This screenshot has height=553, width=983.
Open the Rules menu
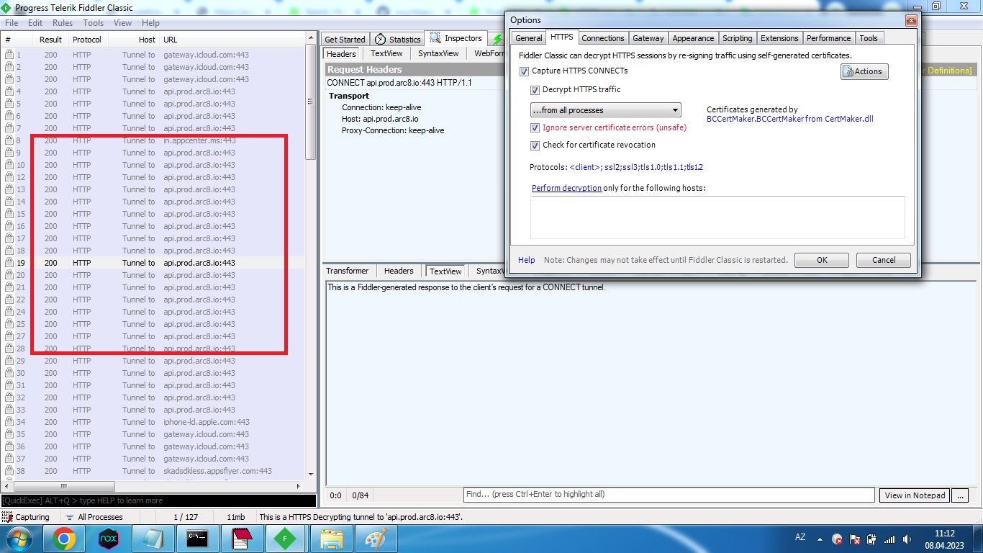point(63,23)
